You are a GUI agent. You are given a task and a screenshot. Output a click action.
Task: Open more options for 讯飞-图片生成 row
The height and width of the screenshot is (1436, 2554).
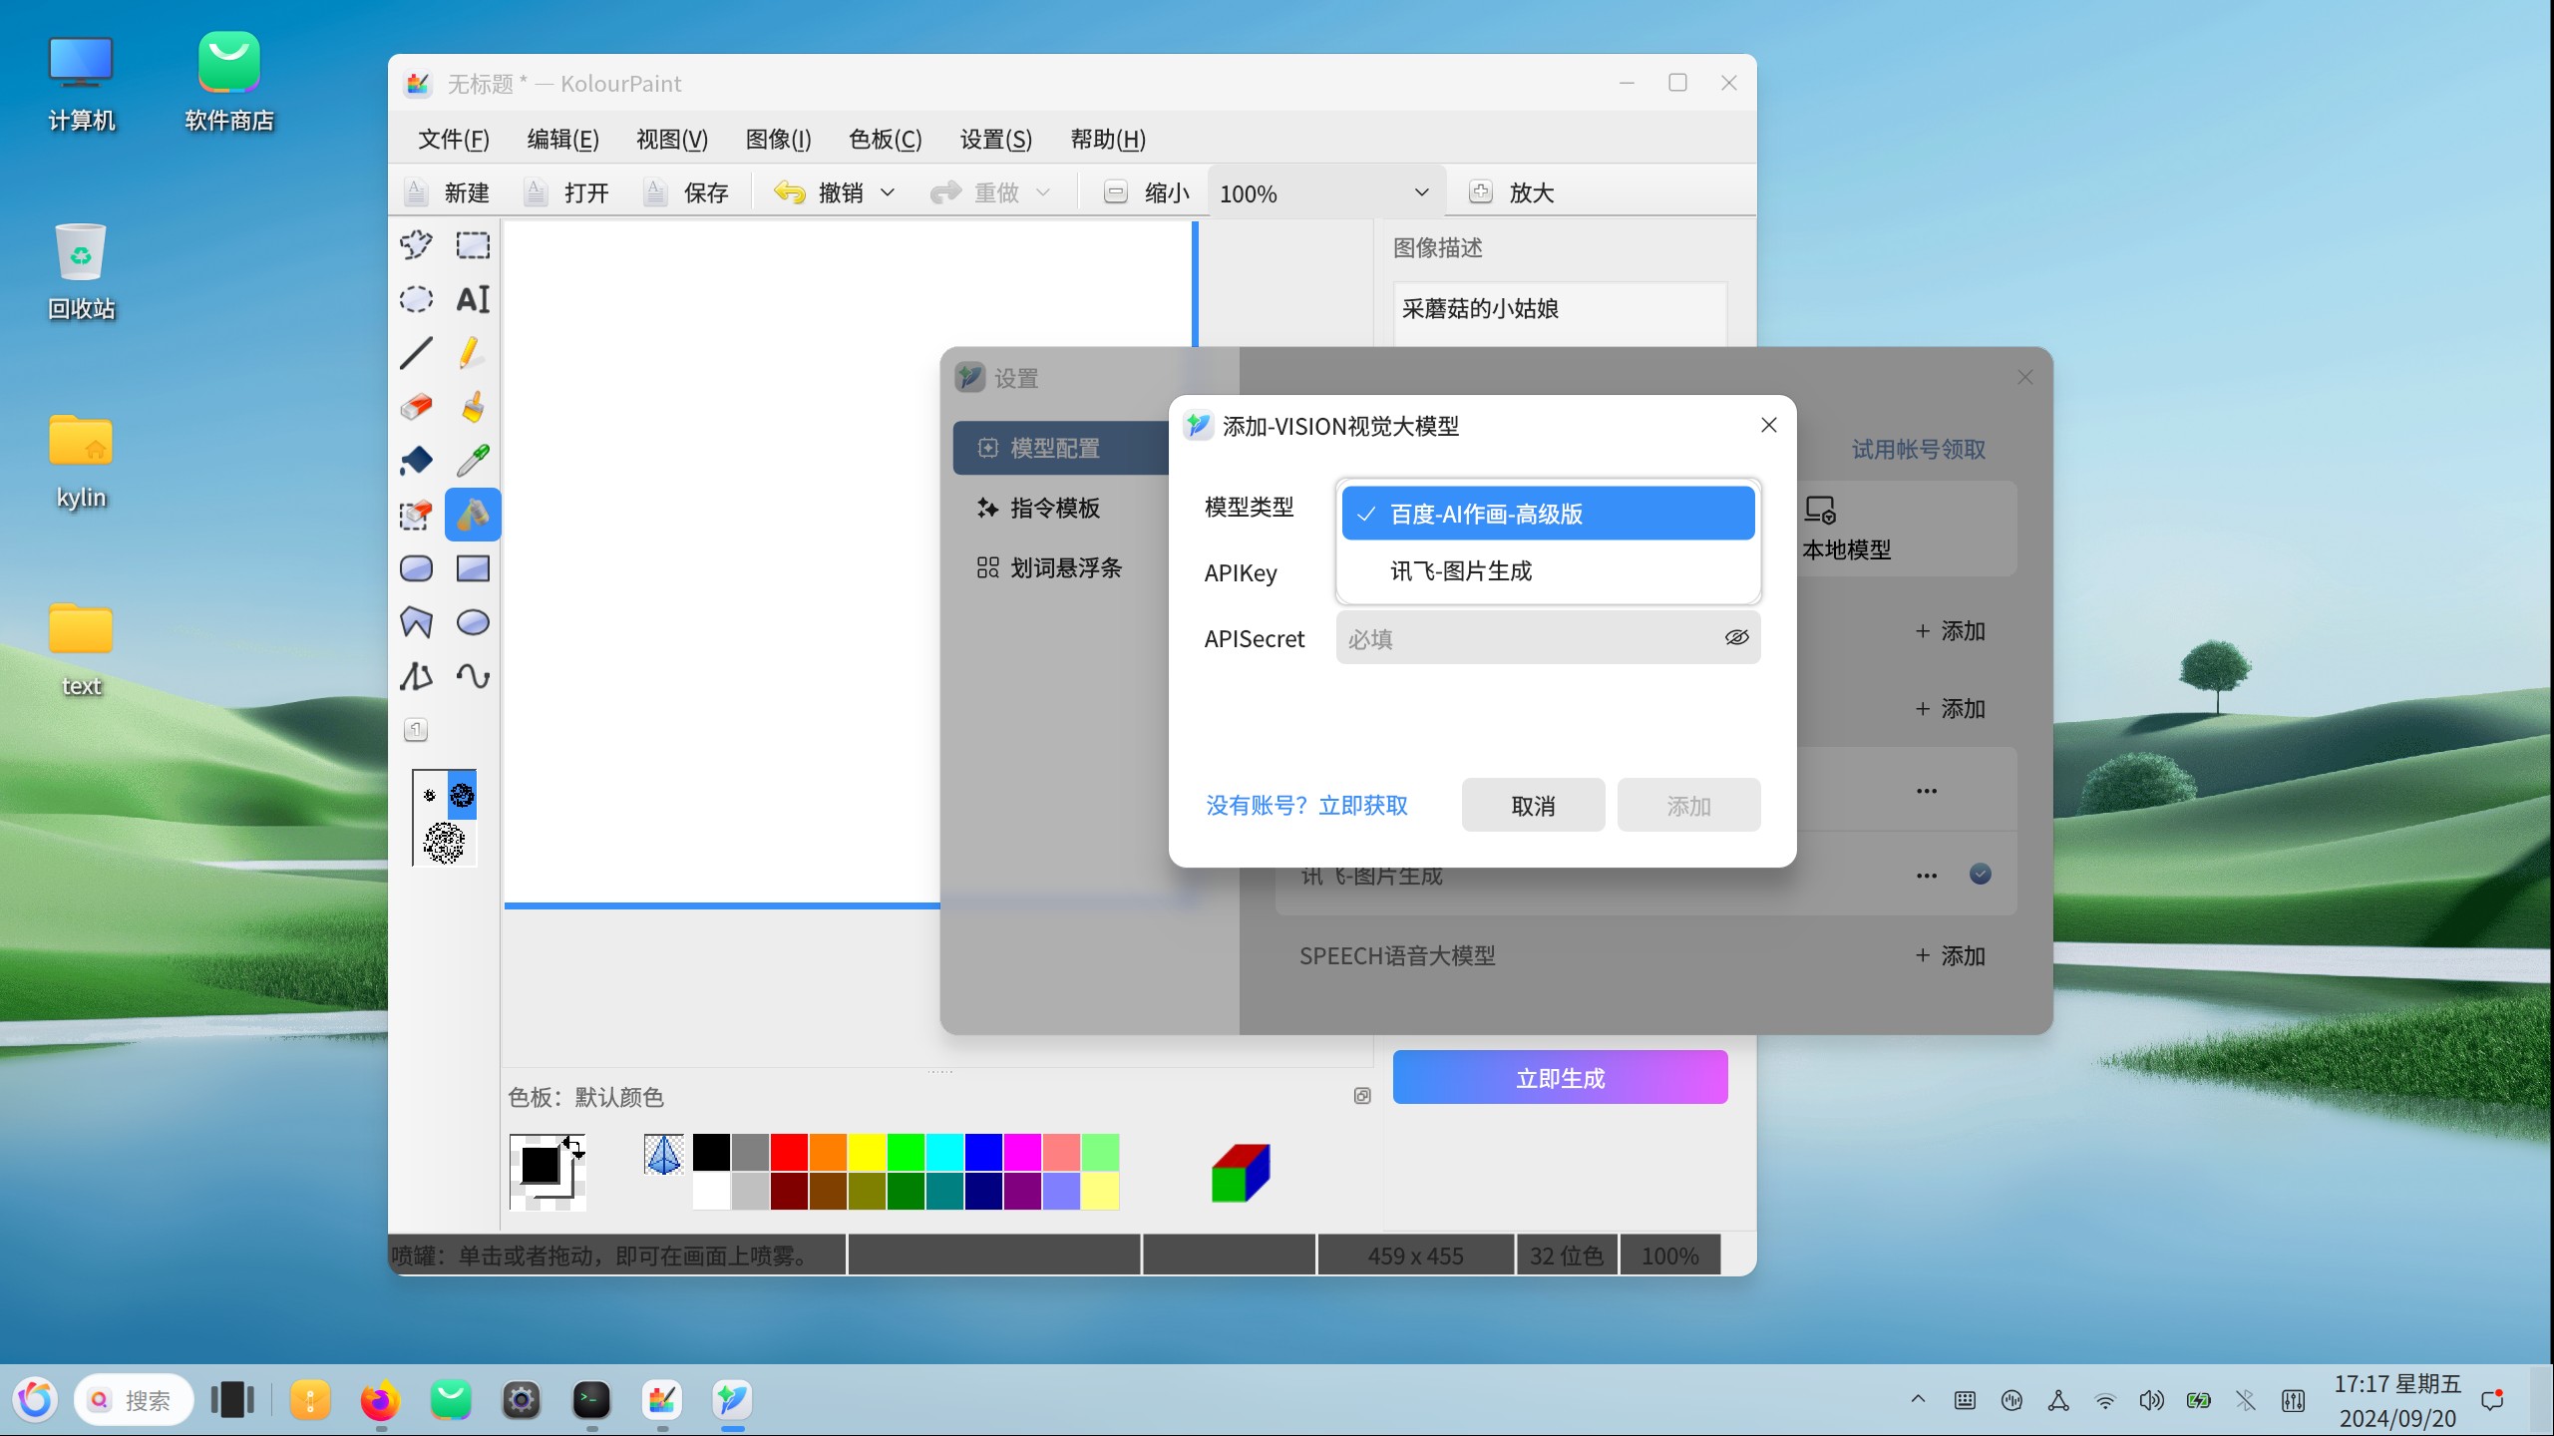coord(1927,876)
